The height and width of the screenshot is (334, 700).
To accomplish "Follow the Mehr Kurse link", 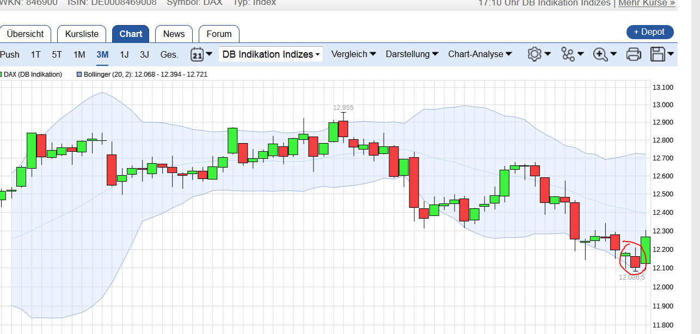I will (x=647, y=3).
